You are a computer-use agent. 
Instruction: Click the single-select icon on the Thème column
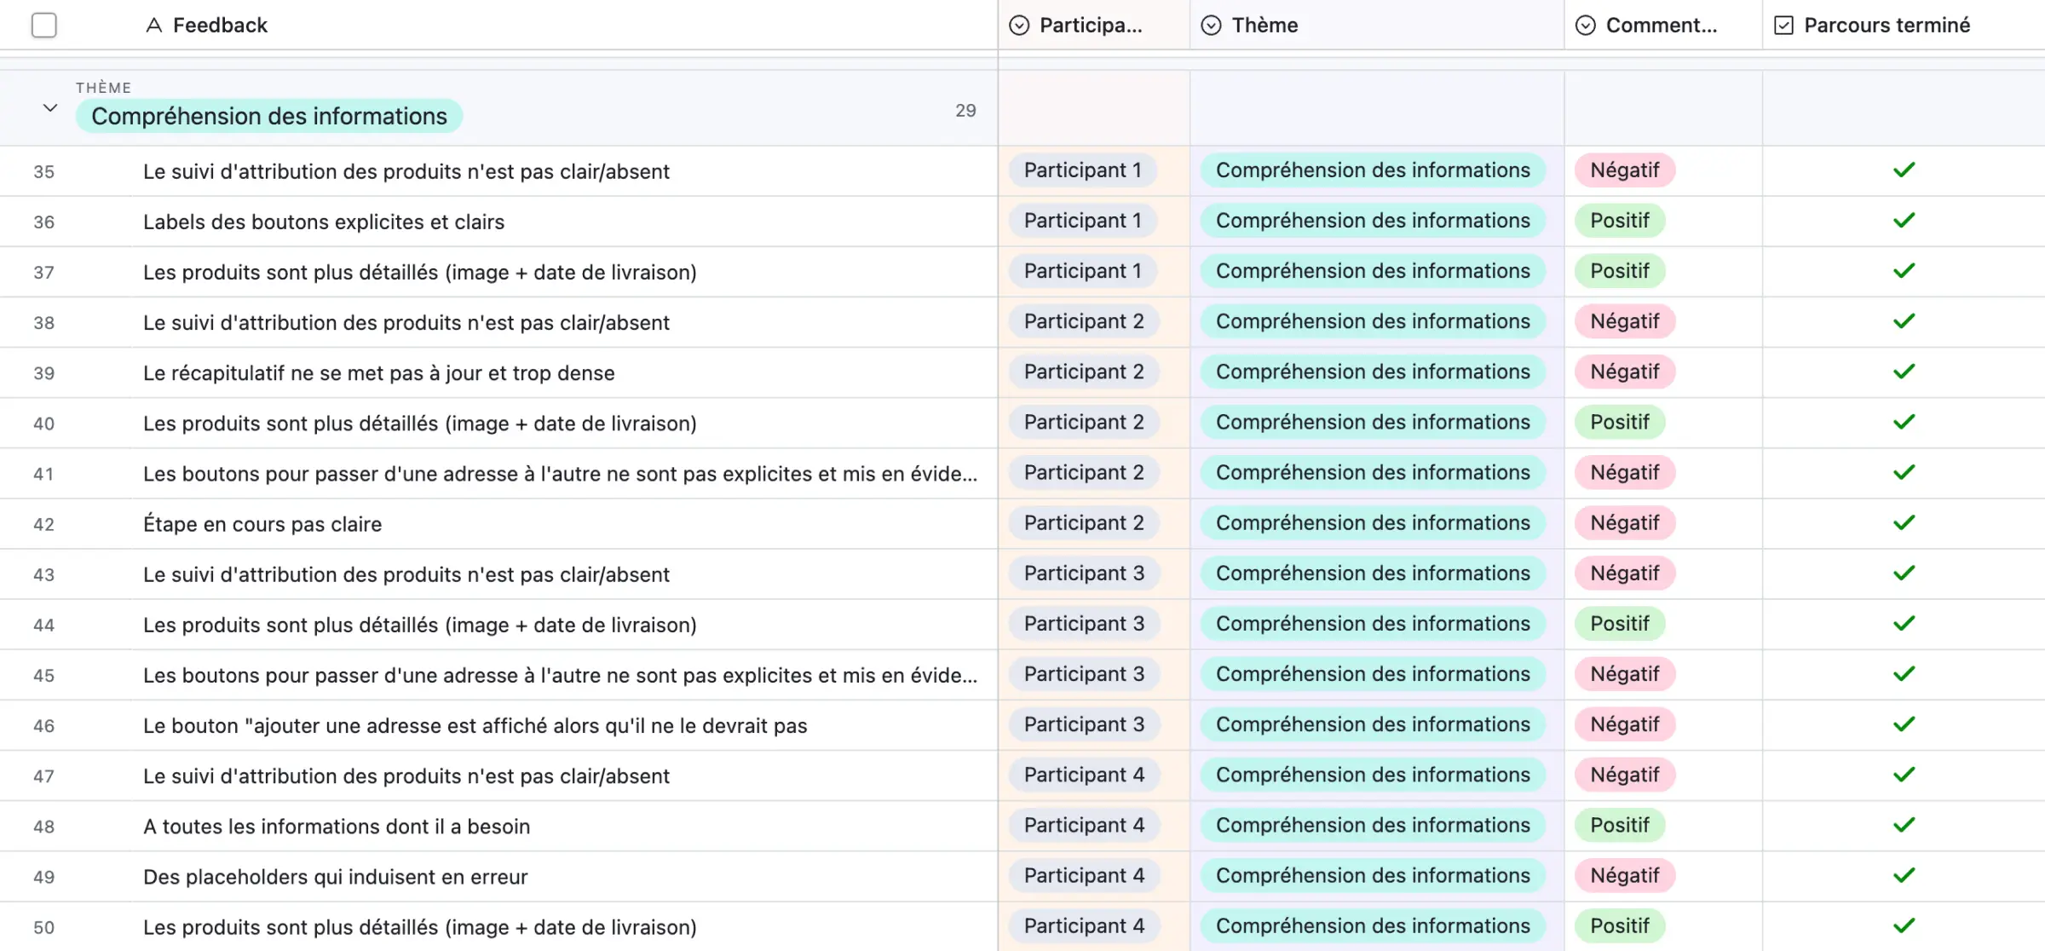(1211, 26)
